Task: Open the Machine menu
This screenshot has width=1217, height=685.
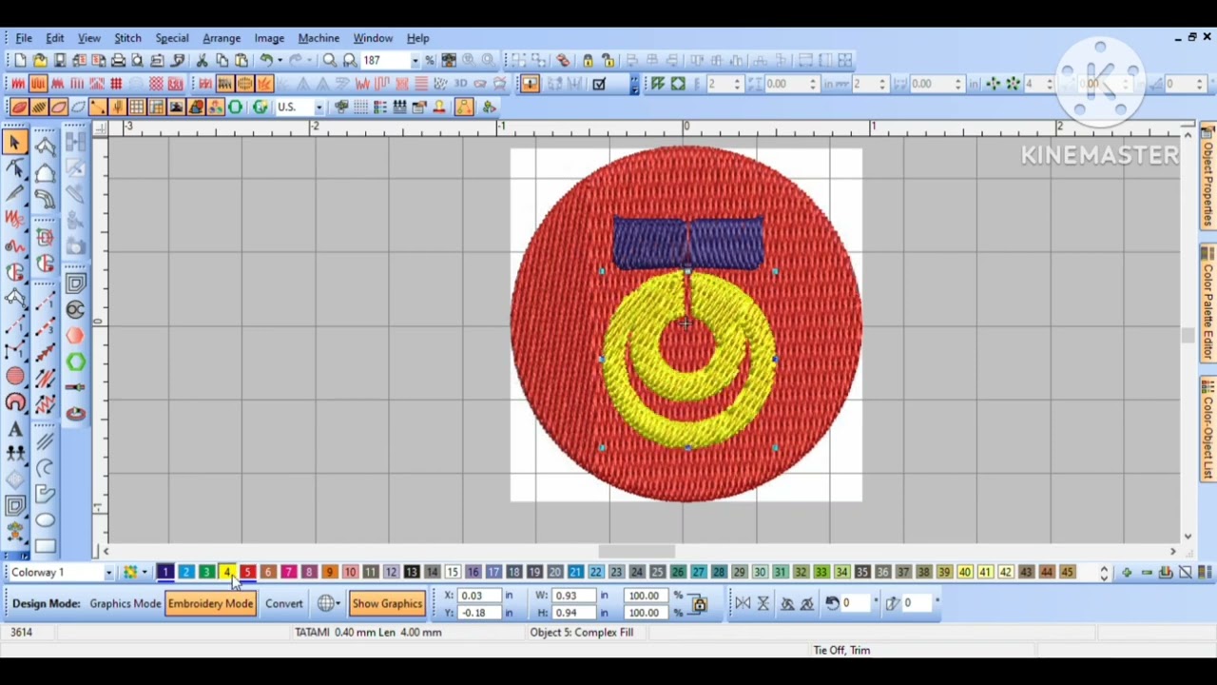Action: (319, 38)
